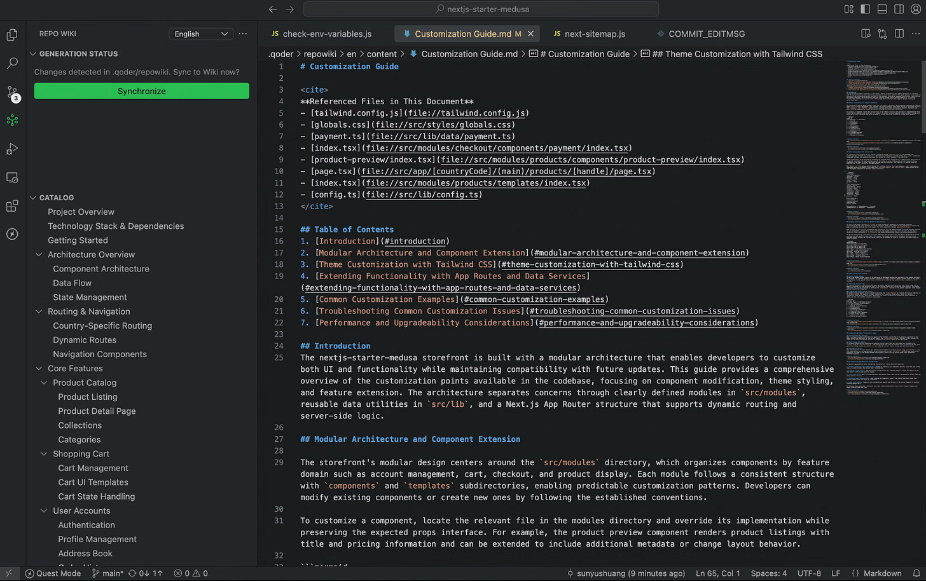
Task: Open Remote Explorer activity icon
Action: click(x=12, y=177)
